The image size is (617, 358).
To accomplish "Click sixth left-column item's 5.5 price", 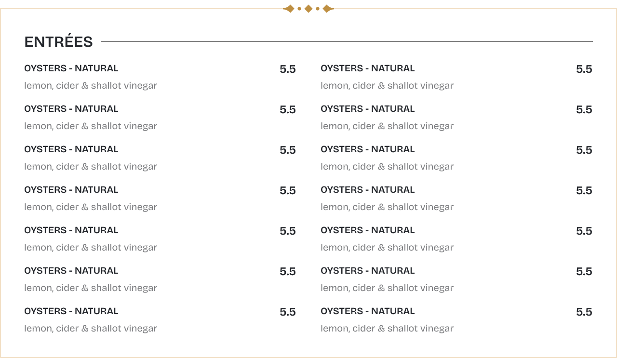I will (x=287, y=272).
